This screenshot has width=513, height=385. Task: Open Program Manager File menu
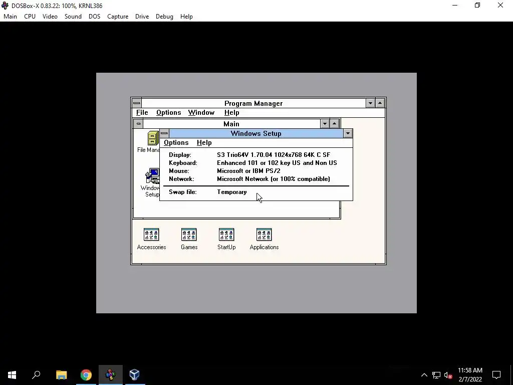(142, 113)
